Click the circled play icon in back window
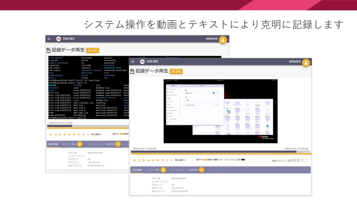Viewport: 357px width, 201px height. (56, 135)
